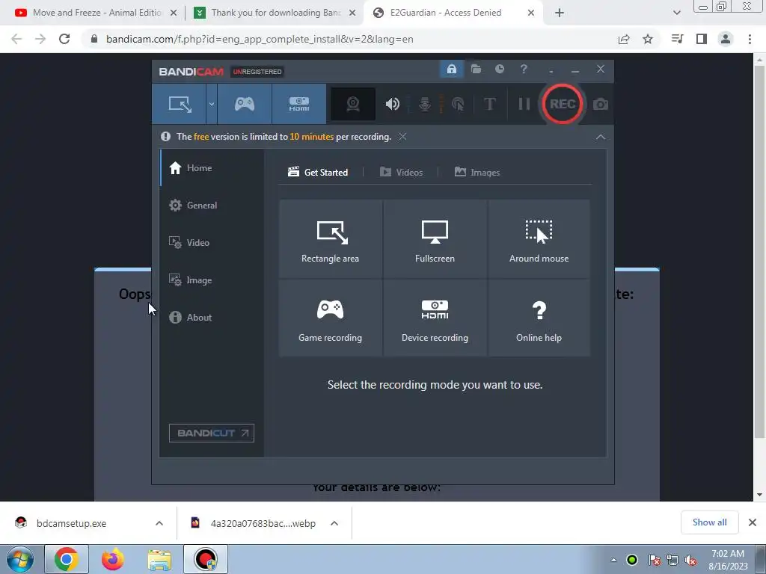Bookmark this page with the star icon

coord(648,39)
